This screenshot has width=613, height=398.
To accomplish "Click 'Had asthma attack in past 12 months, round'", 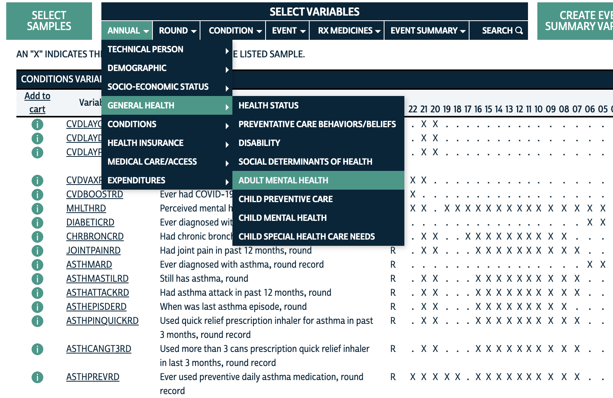I will [x=246, y=293].
